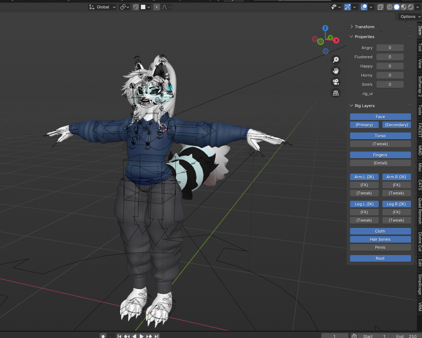Toggle the Hair bones layer
Viewport: 422px width, 338px height.
380,239
